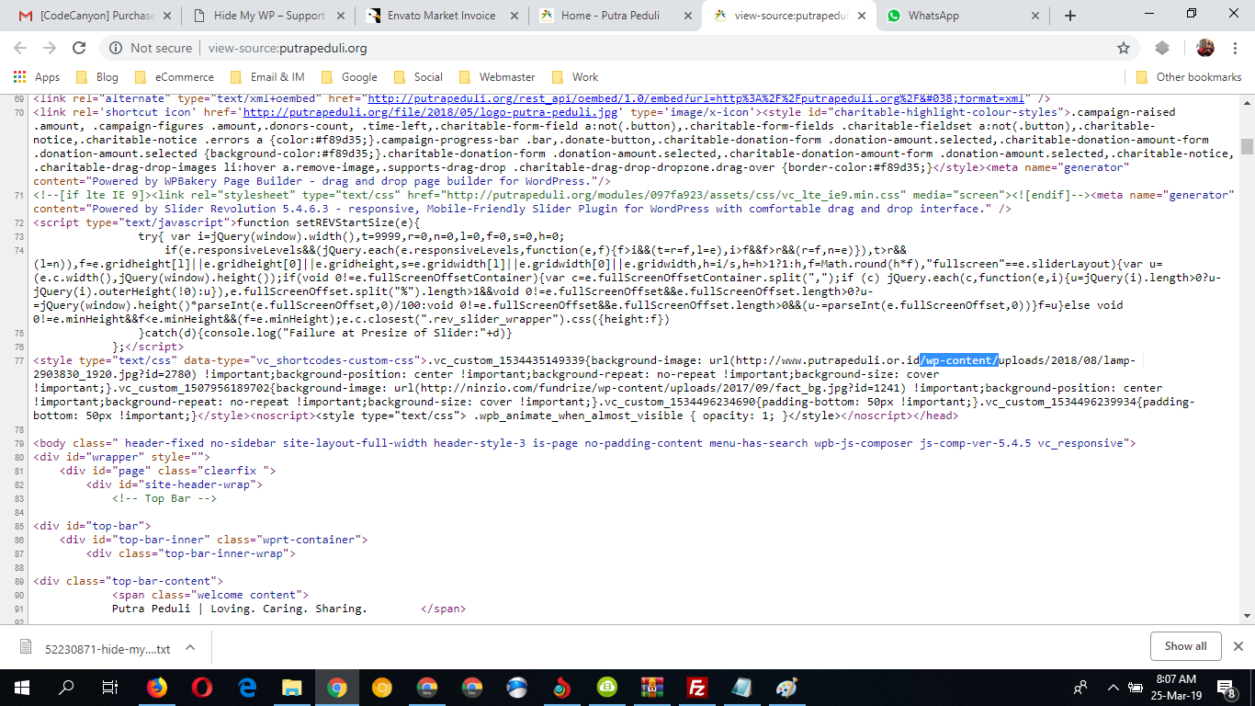Click the text 'Putra Peduli | Loving. Caring. Sharing.'
This screenshot has width=1255, height=706.
(x=240, y=609)
